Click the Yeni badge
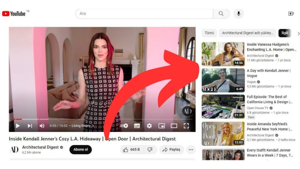 (251, 117)
